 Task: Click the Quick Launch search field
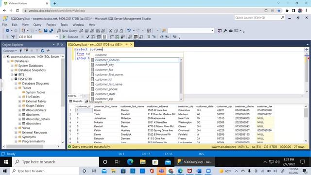click(x=257, y=17)
